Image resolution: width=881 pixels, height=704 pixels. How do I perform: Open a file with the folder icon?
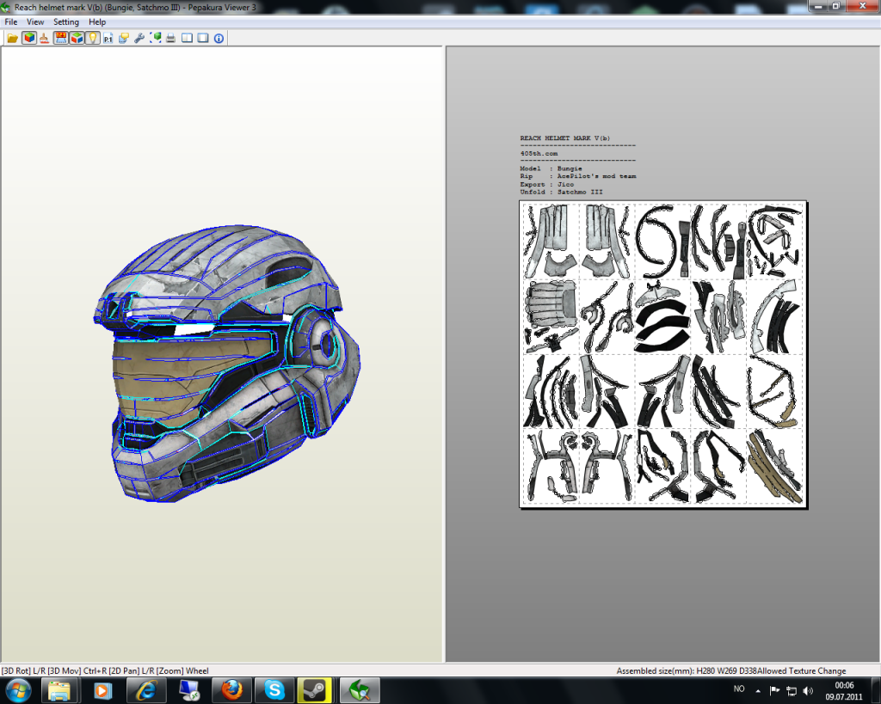tap(12, 38)
